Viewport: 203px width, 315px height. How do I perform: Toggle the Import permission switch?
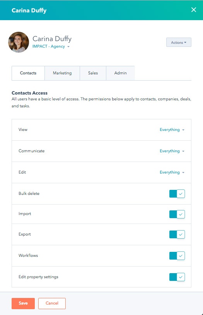(x=177, y=214)
